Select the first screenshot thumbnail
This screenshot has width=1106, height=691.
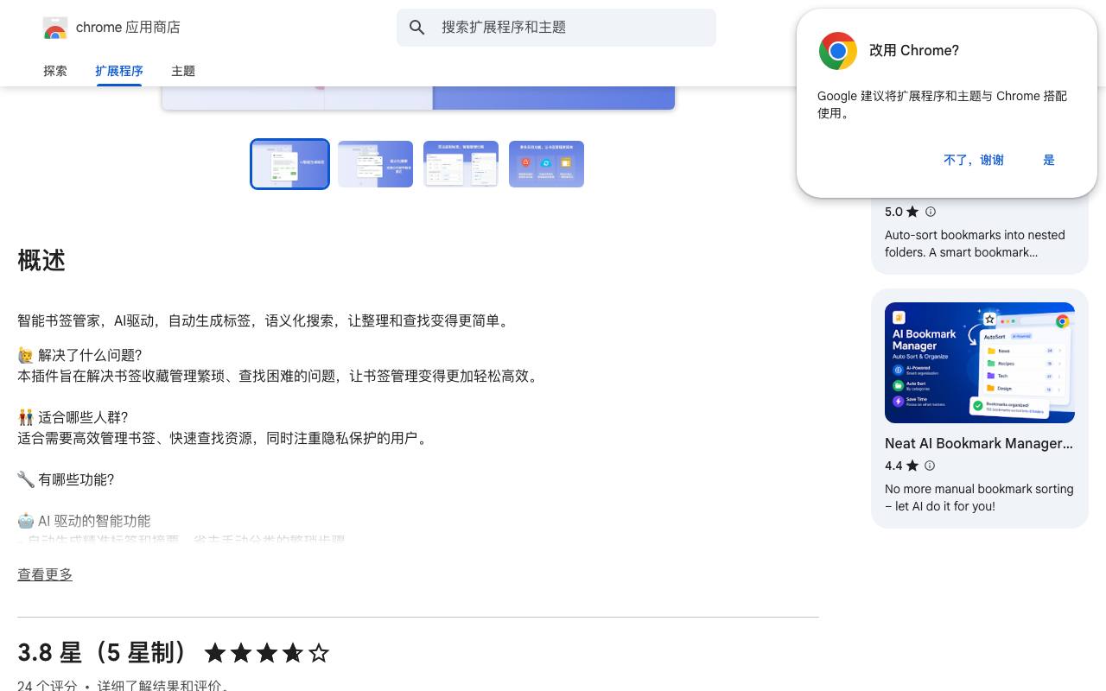coord(290,164)
